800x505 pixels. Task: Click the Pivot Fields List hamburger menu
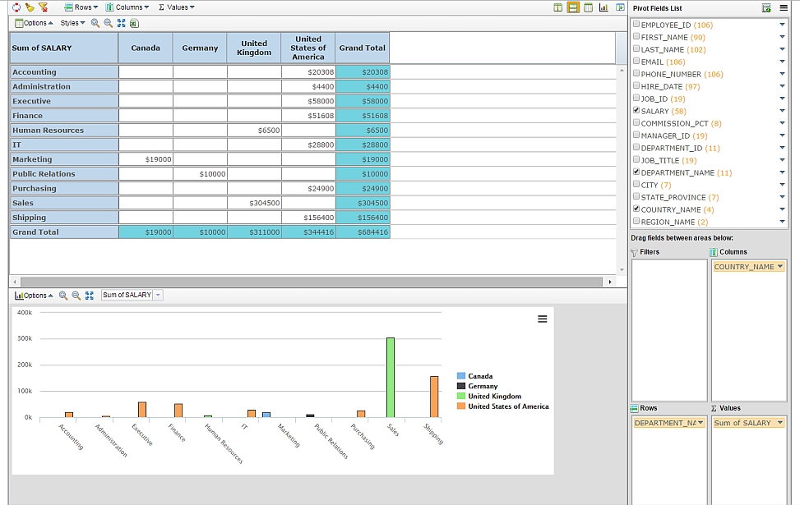[x=784, y=8]
